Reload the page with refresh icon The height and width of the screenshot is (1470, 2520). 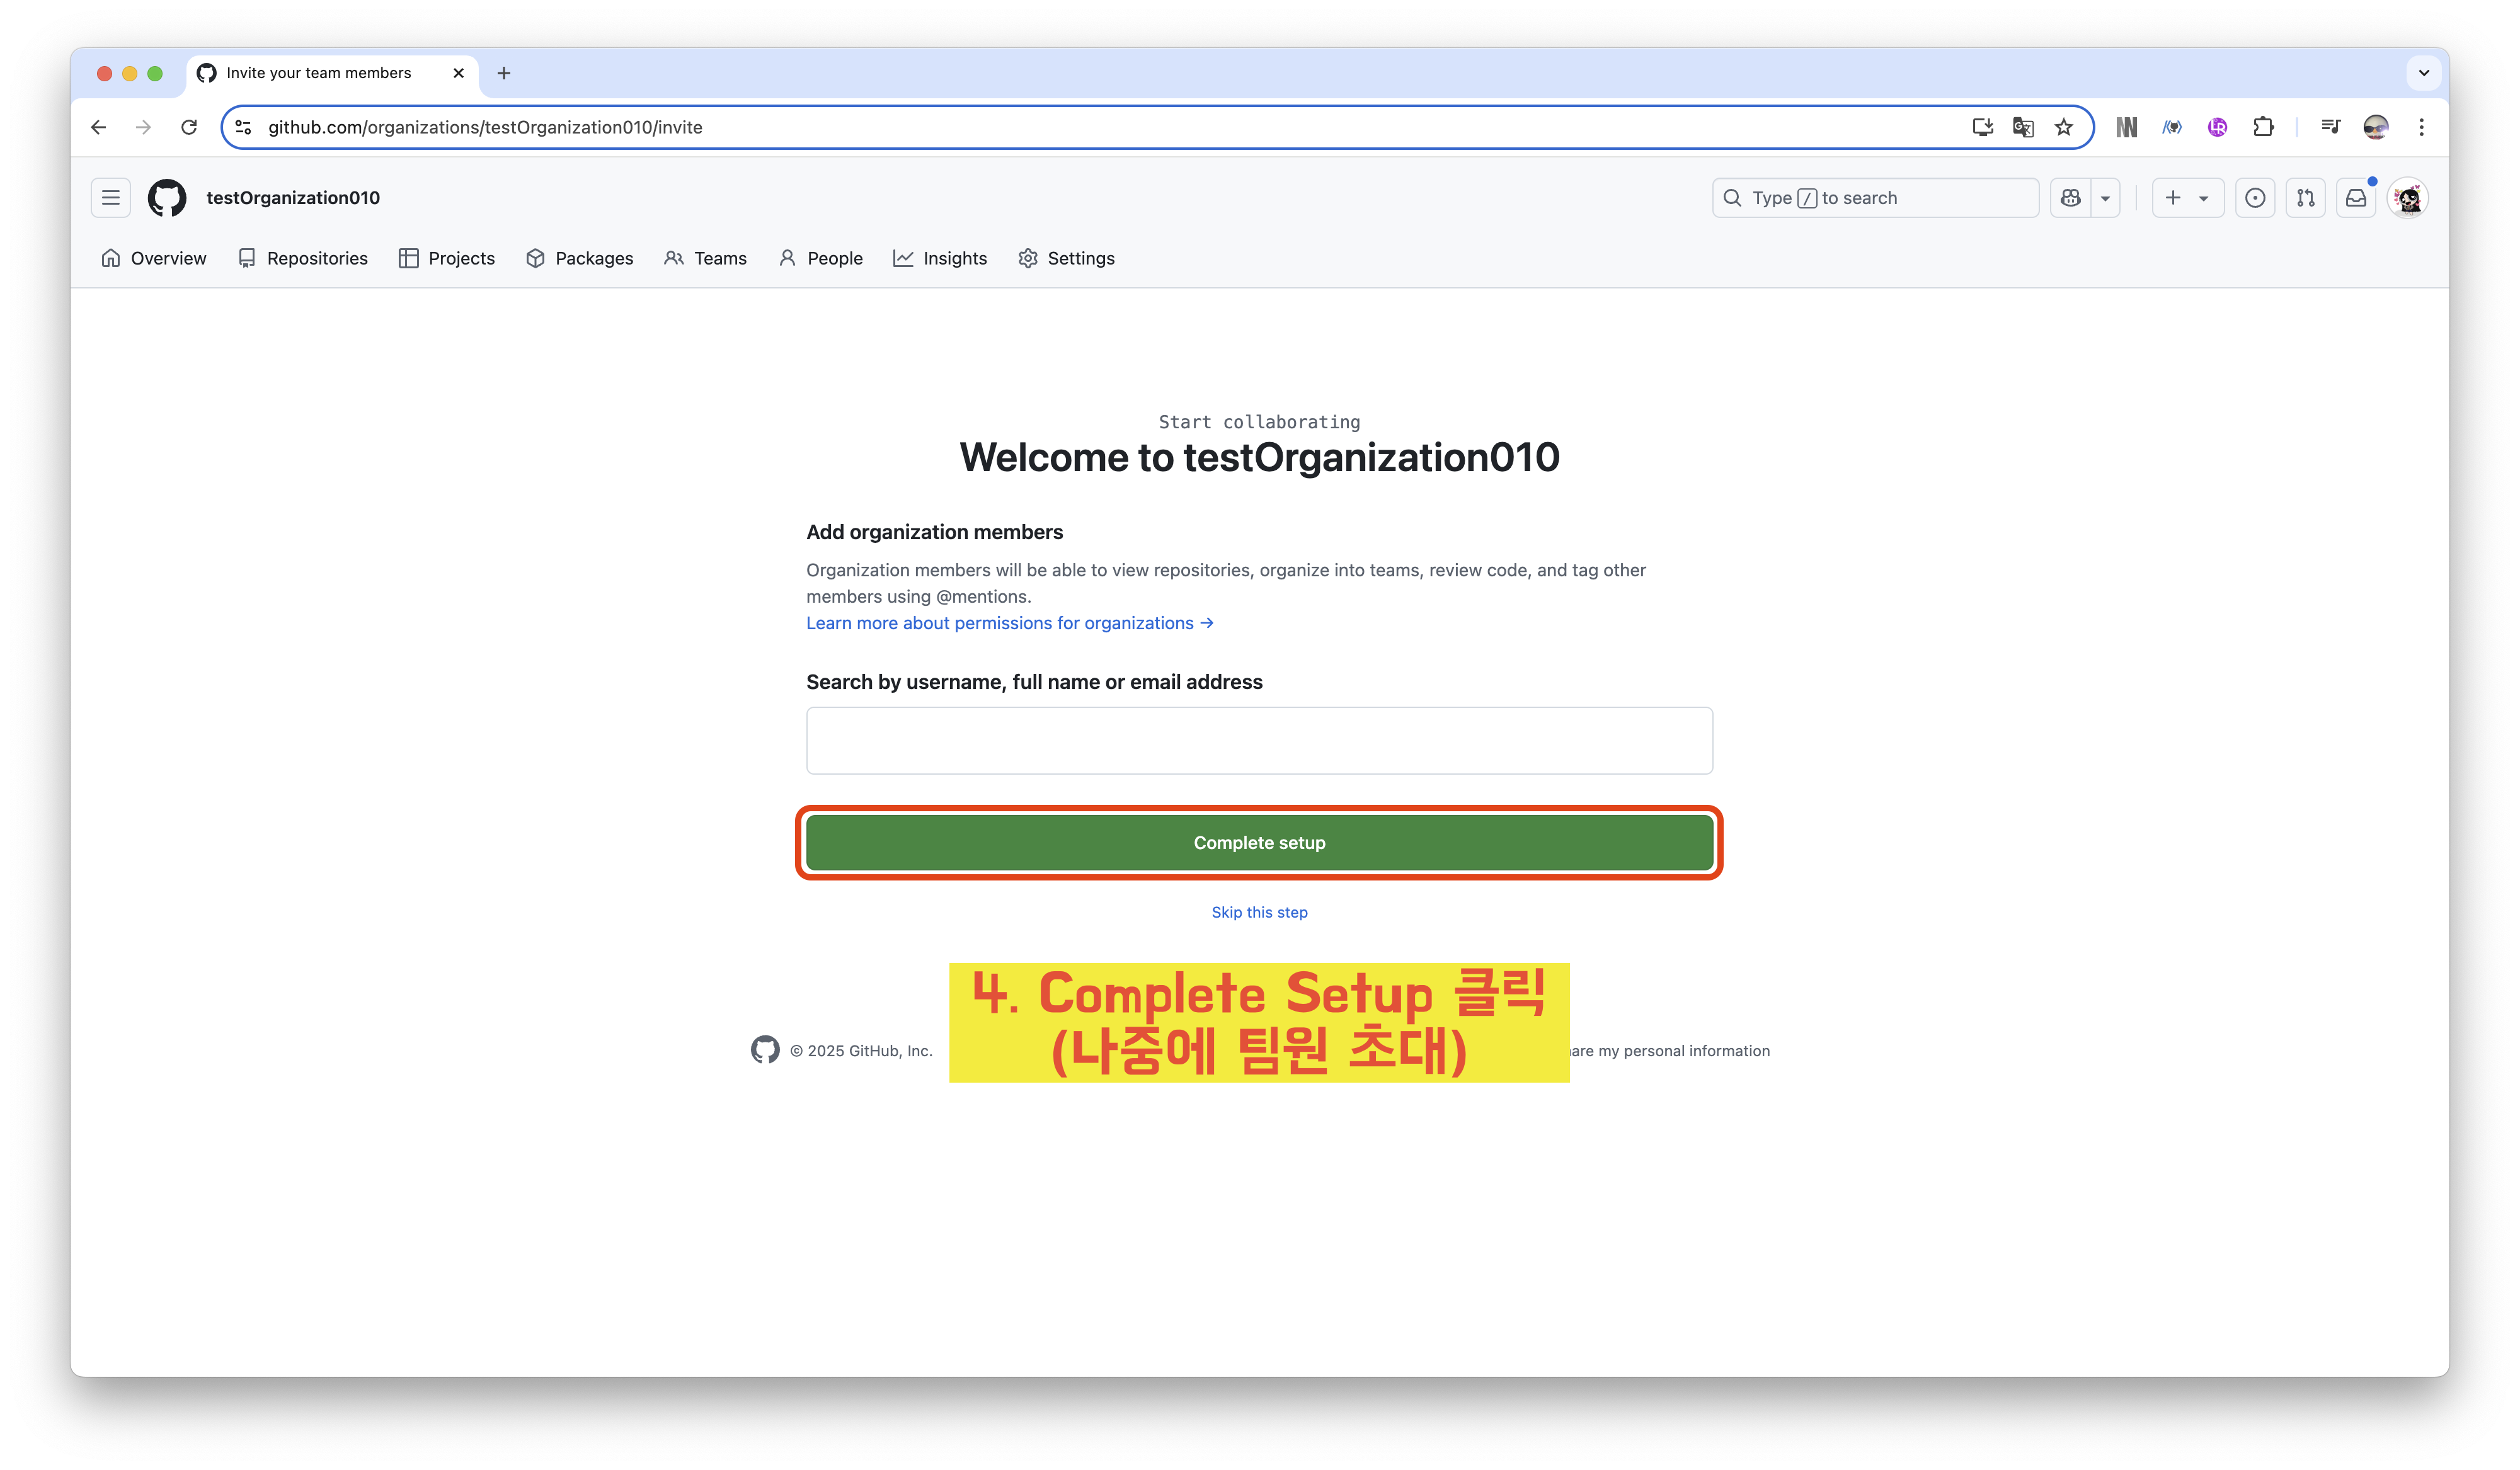click(x=189, y=127)
